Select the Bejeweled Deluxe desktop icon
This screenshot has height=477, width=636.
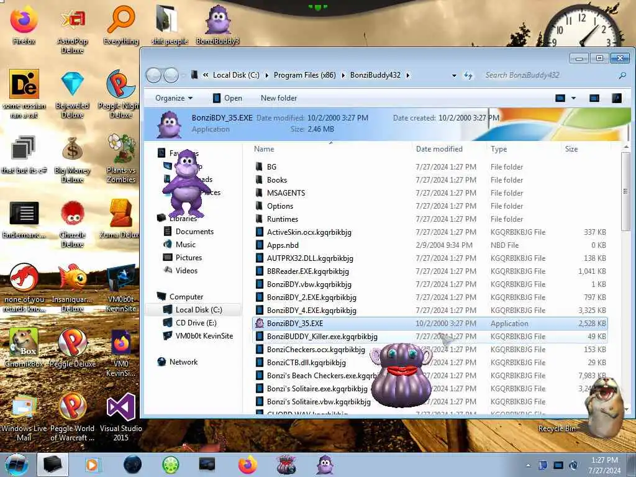(73, 94)
